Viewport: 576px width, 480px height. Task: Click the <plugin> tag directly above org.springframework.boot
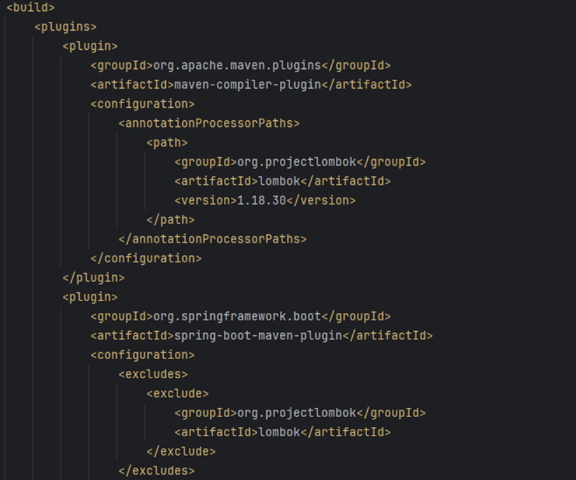[90, 297]
